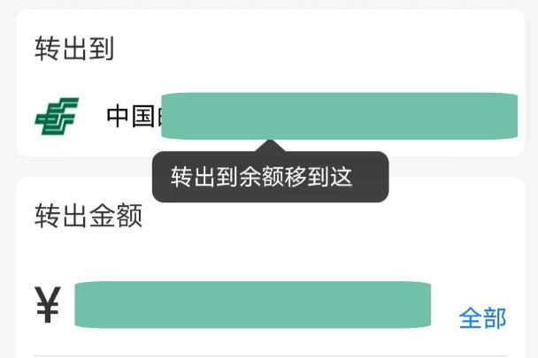538x358 pixels.
Task: Tap the China Post bank logo
Action: (56, 117)
